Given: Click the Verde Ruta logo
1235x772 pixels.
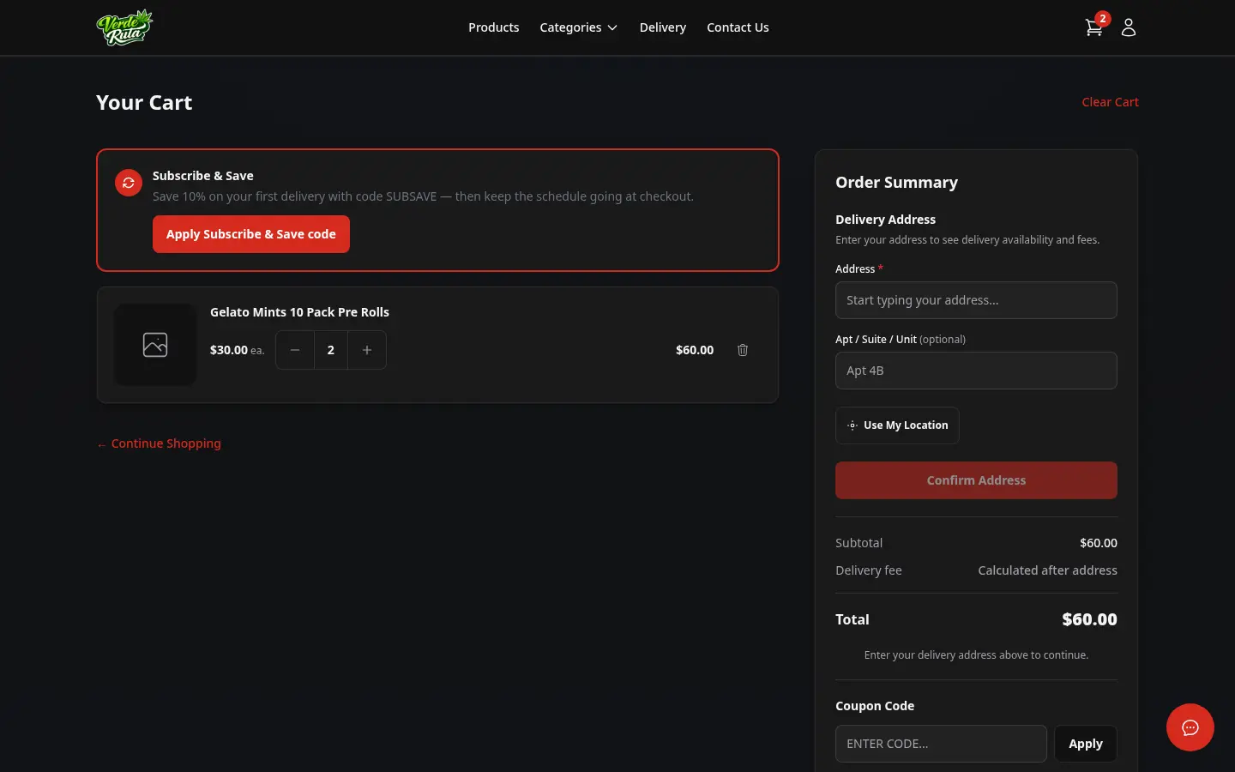Looking at the screenshot, I should point(124,27).
